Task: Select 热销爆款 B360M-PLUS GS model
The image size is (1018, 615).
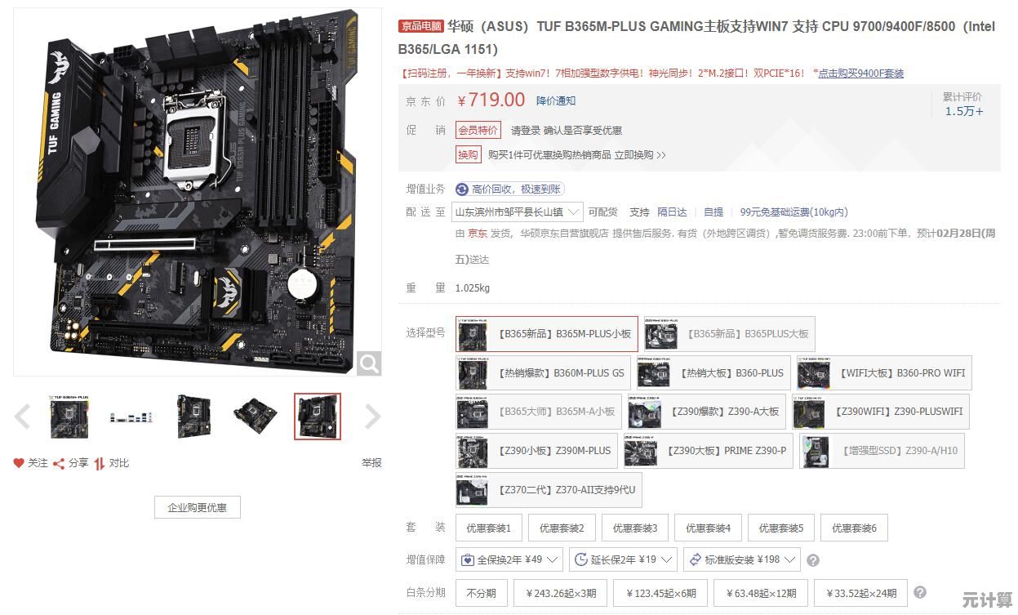Action: [543, 373]
